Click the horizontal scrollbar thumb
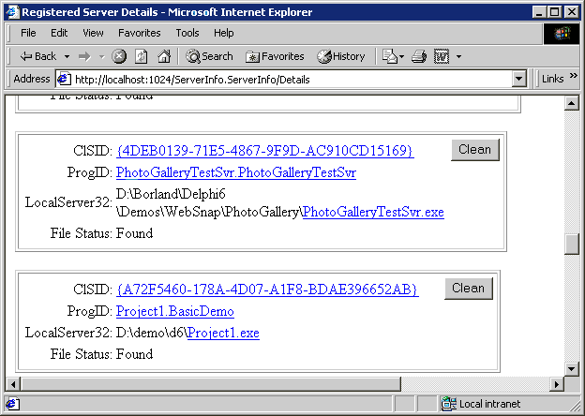This screenshot has height=416, width=585. tap(211, 384)
